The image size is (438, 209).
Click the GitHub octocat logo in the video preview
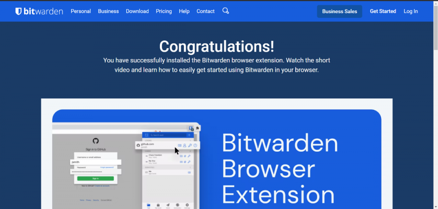pos(95,141)
